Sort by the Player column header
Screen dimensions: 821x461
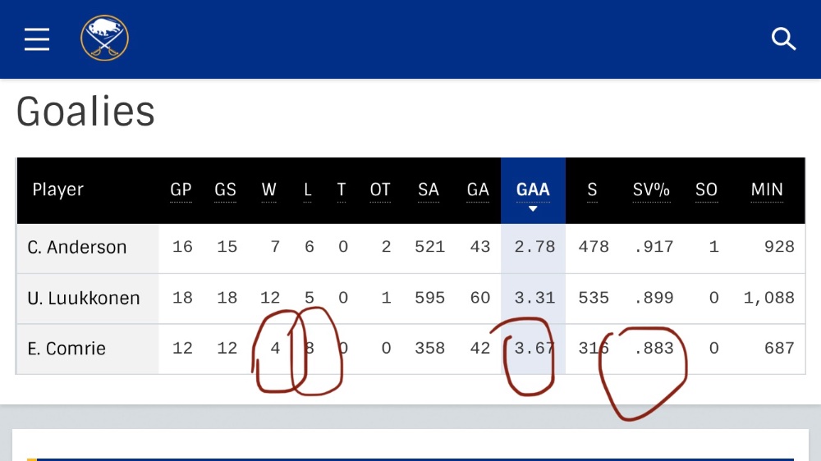point(58,190)
